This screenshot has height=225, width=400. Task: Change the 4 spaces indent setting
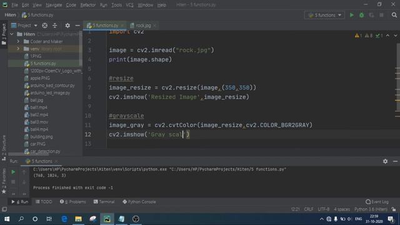pyautogui.click(x=342, y=209)
